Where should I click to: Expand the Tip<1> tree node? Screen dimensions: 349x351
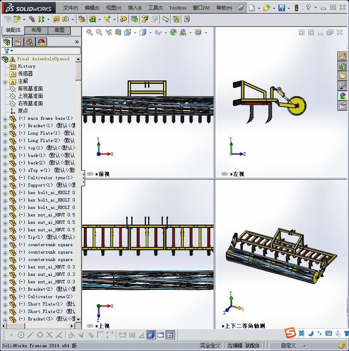pyautogui.click(x=5, y=238)
